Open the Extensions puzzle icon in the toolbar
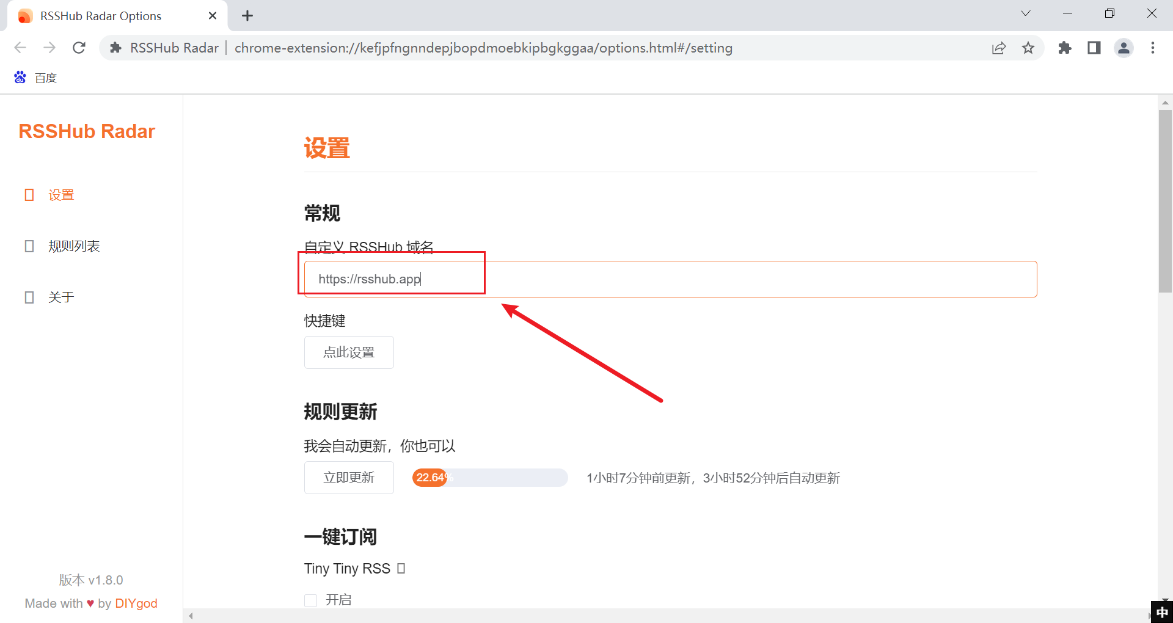1173x623 pixels. 1065,48
